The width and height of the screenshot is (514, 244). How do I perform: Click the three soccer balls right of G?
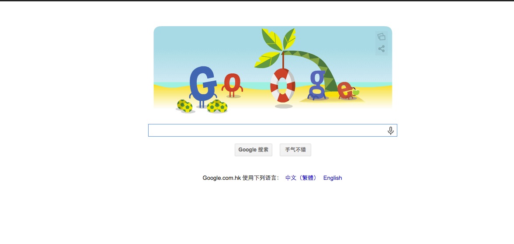pos(217,106)
